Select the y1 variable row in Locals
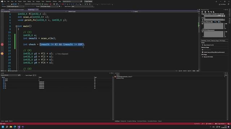Screen dimensions: 231x129 57,83
